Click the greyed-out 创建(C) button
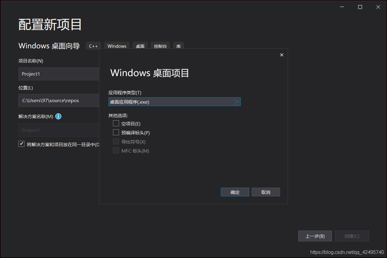The width and height of the screenshot is (387, 258). coord(352,236)
